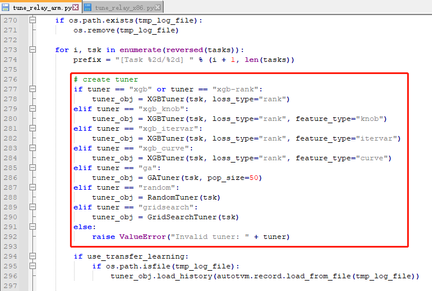Screen dimensions: 432x291
Task: Click line number 273
Action: click(x=10, y=50)
